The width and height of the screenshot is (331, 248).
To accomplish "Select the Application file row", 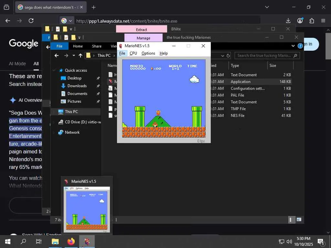I will point(200,82).
